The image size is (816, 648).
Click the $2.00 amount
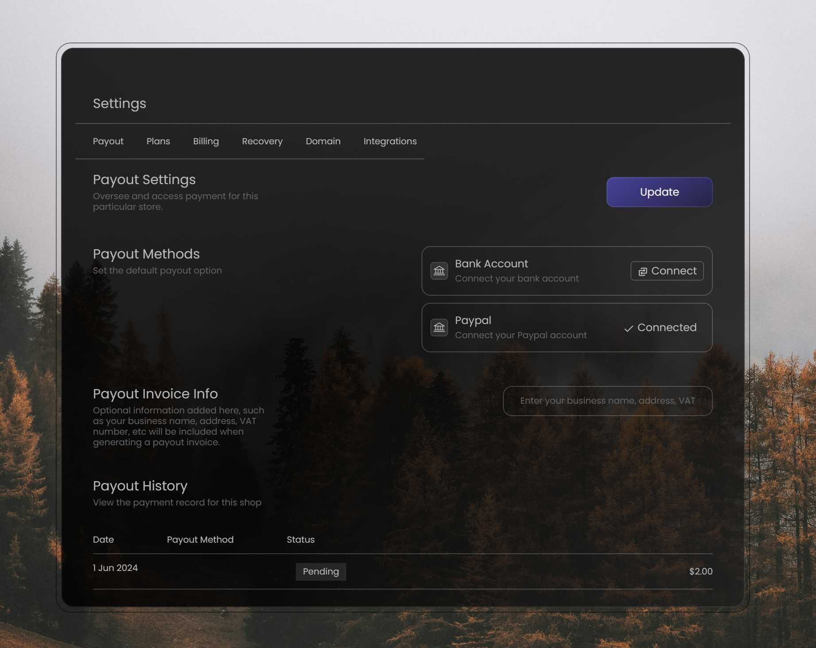click(x=701, y=571)
